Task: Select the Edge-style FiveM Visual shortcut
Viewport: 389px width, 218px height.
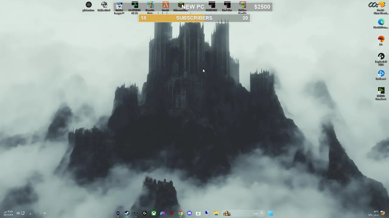Action: 381,24
